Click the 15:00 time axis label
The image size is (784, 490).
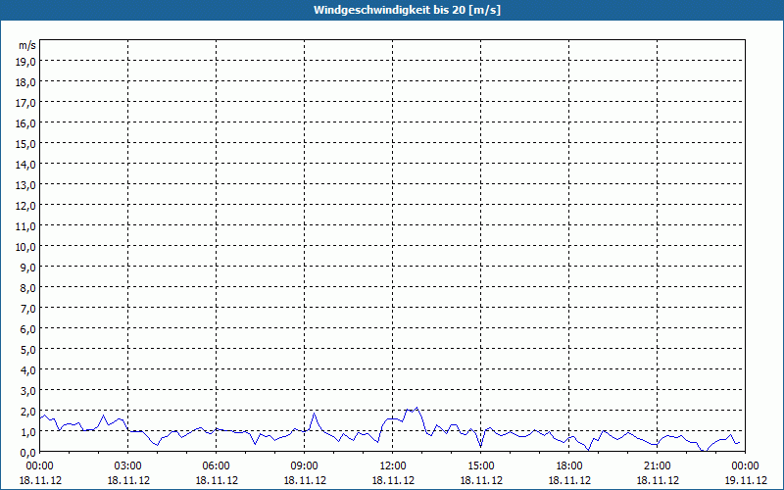481,466
